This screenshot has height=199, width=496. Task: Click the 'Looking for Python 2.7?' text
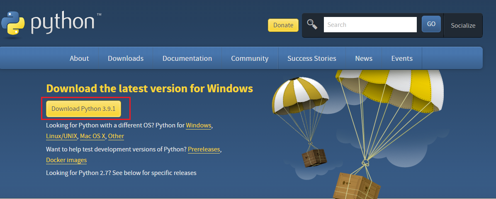pos(78,173)
